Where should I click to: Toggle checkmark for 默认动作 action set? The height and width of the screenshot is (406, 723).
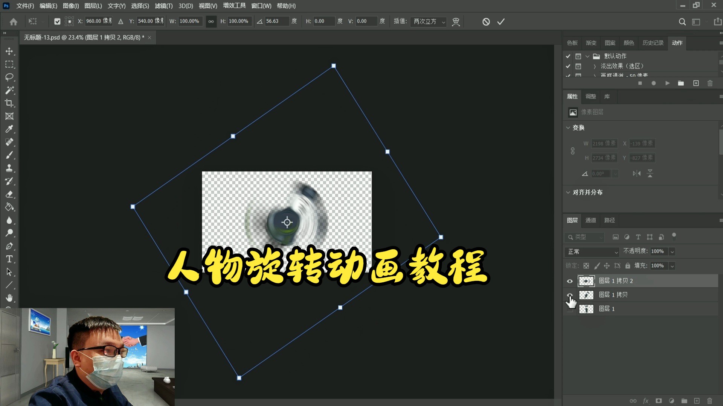568,56
